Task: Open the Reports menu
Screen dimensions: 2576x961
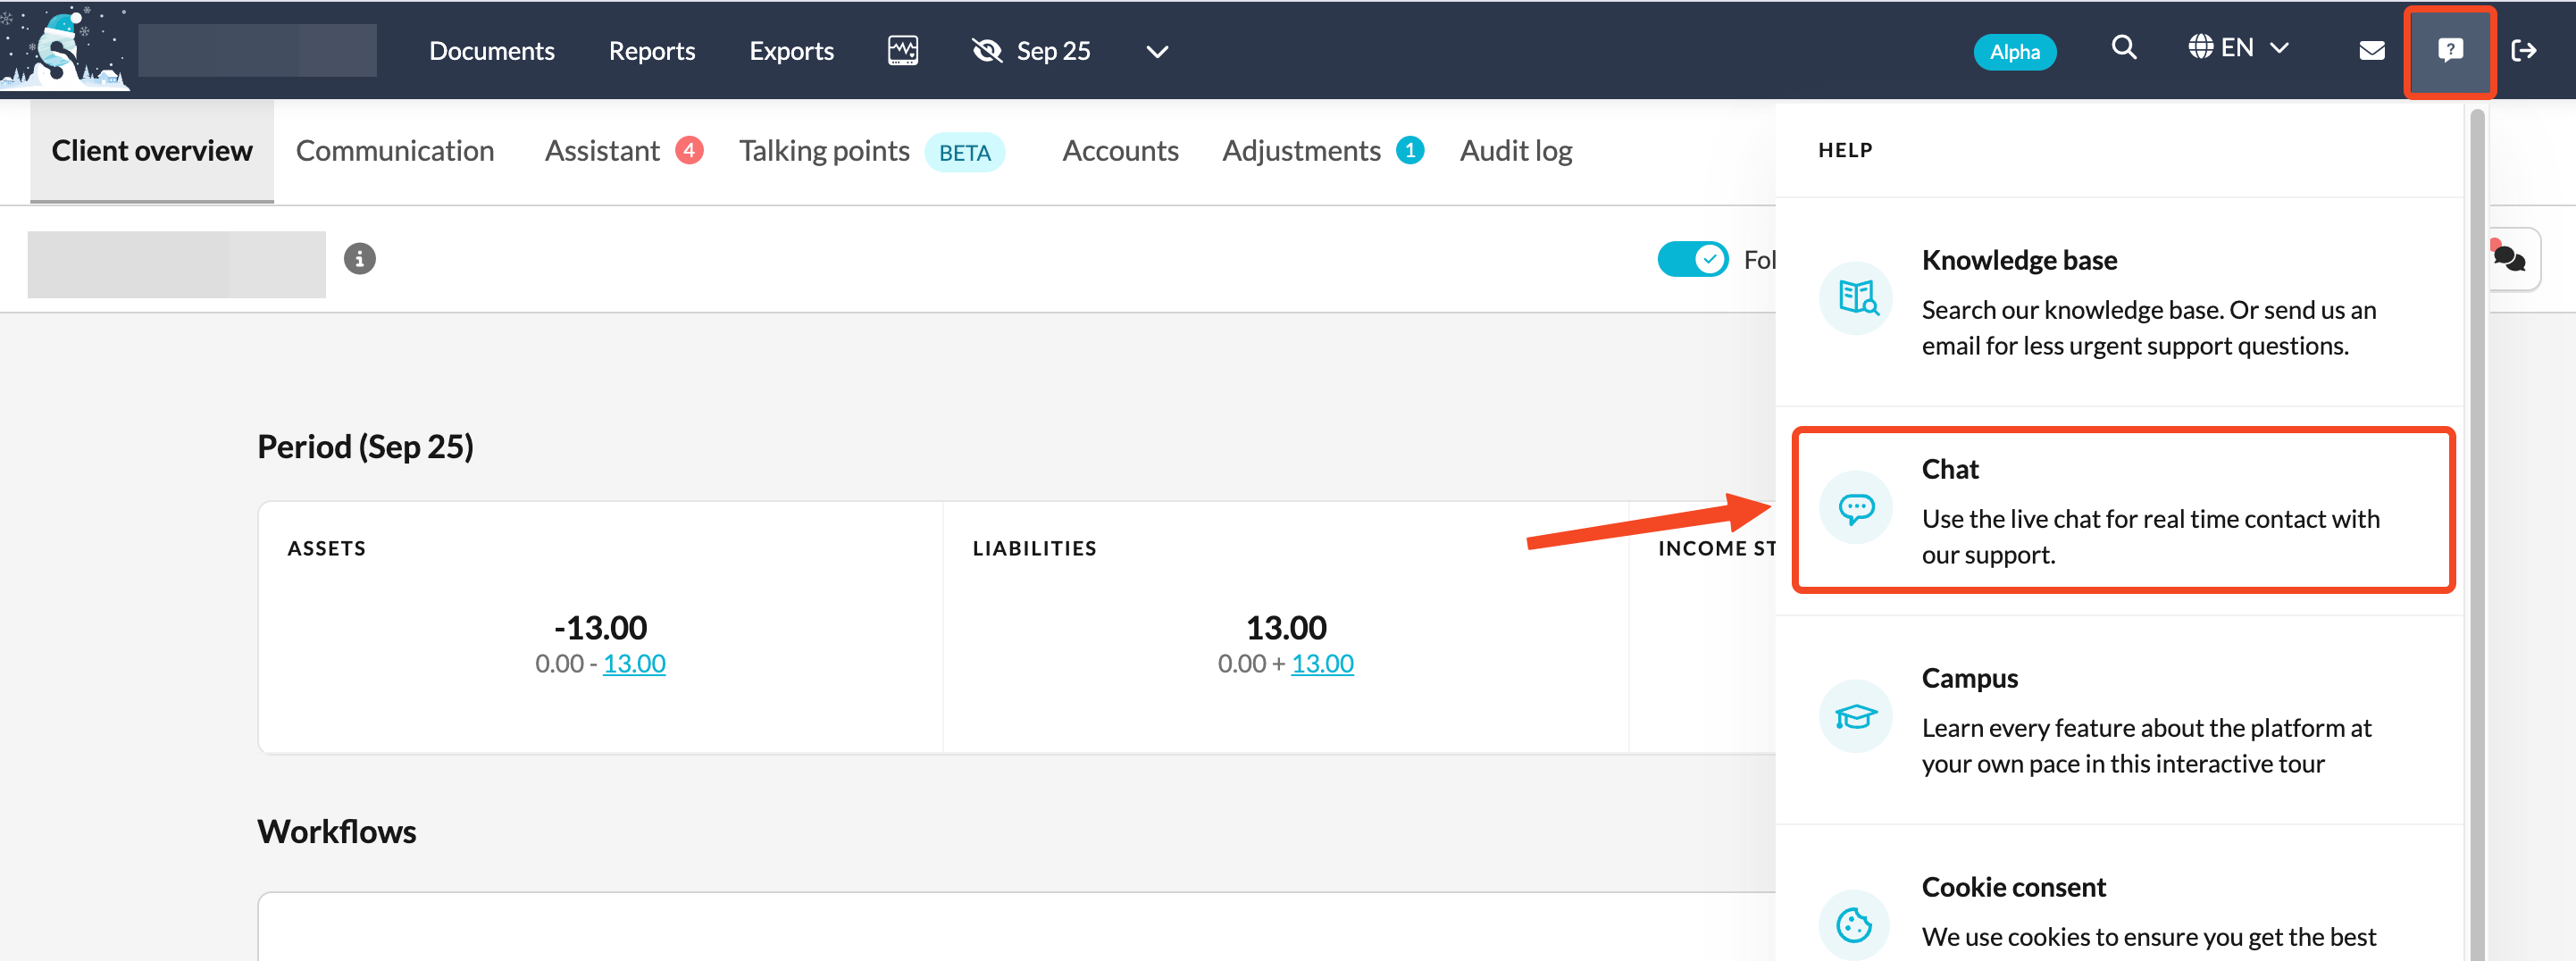Action: click(652, 50)
